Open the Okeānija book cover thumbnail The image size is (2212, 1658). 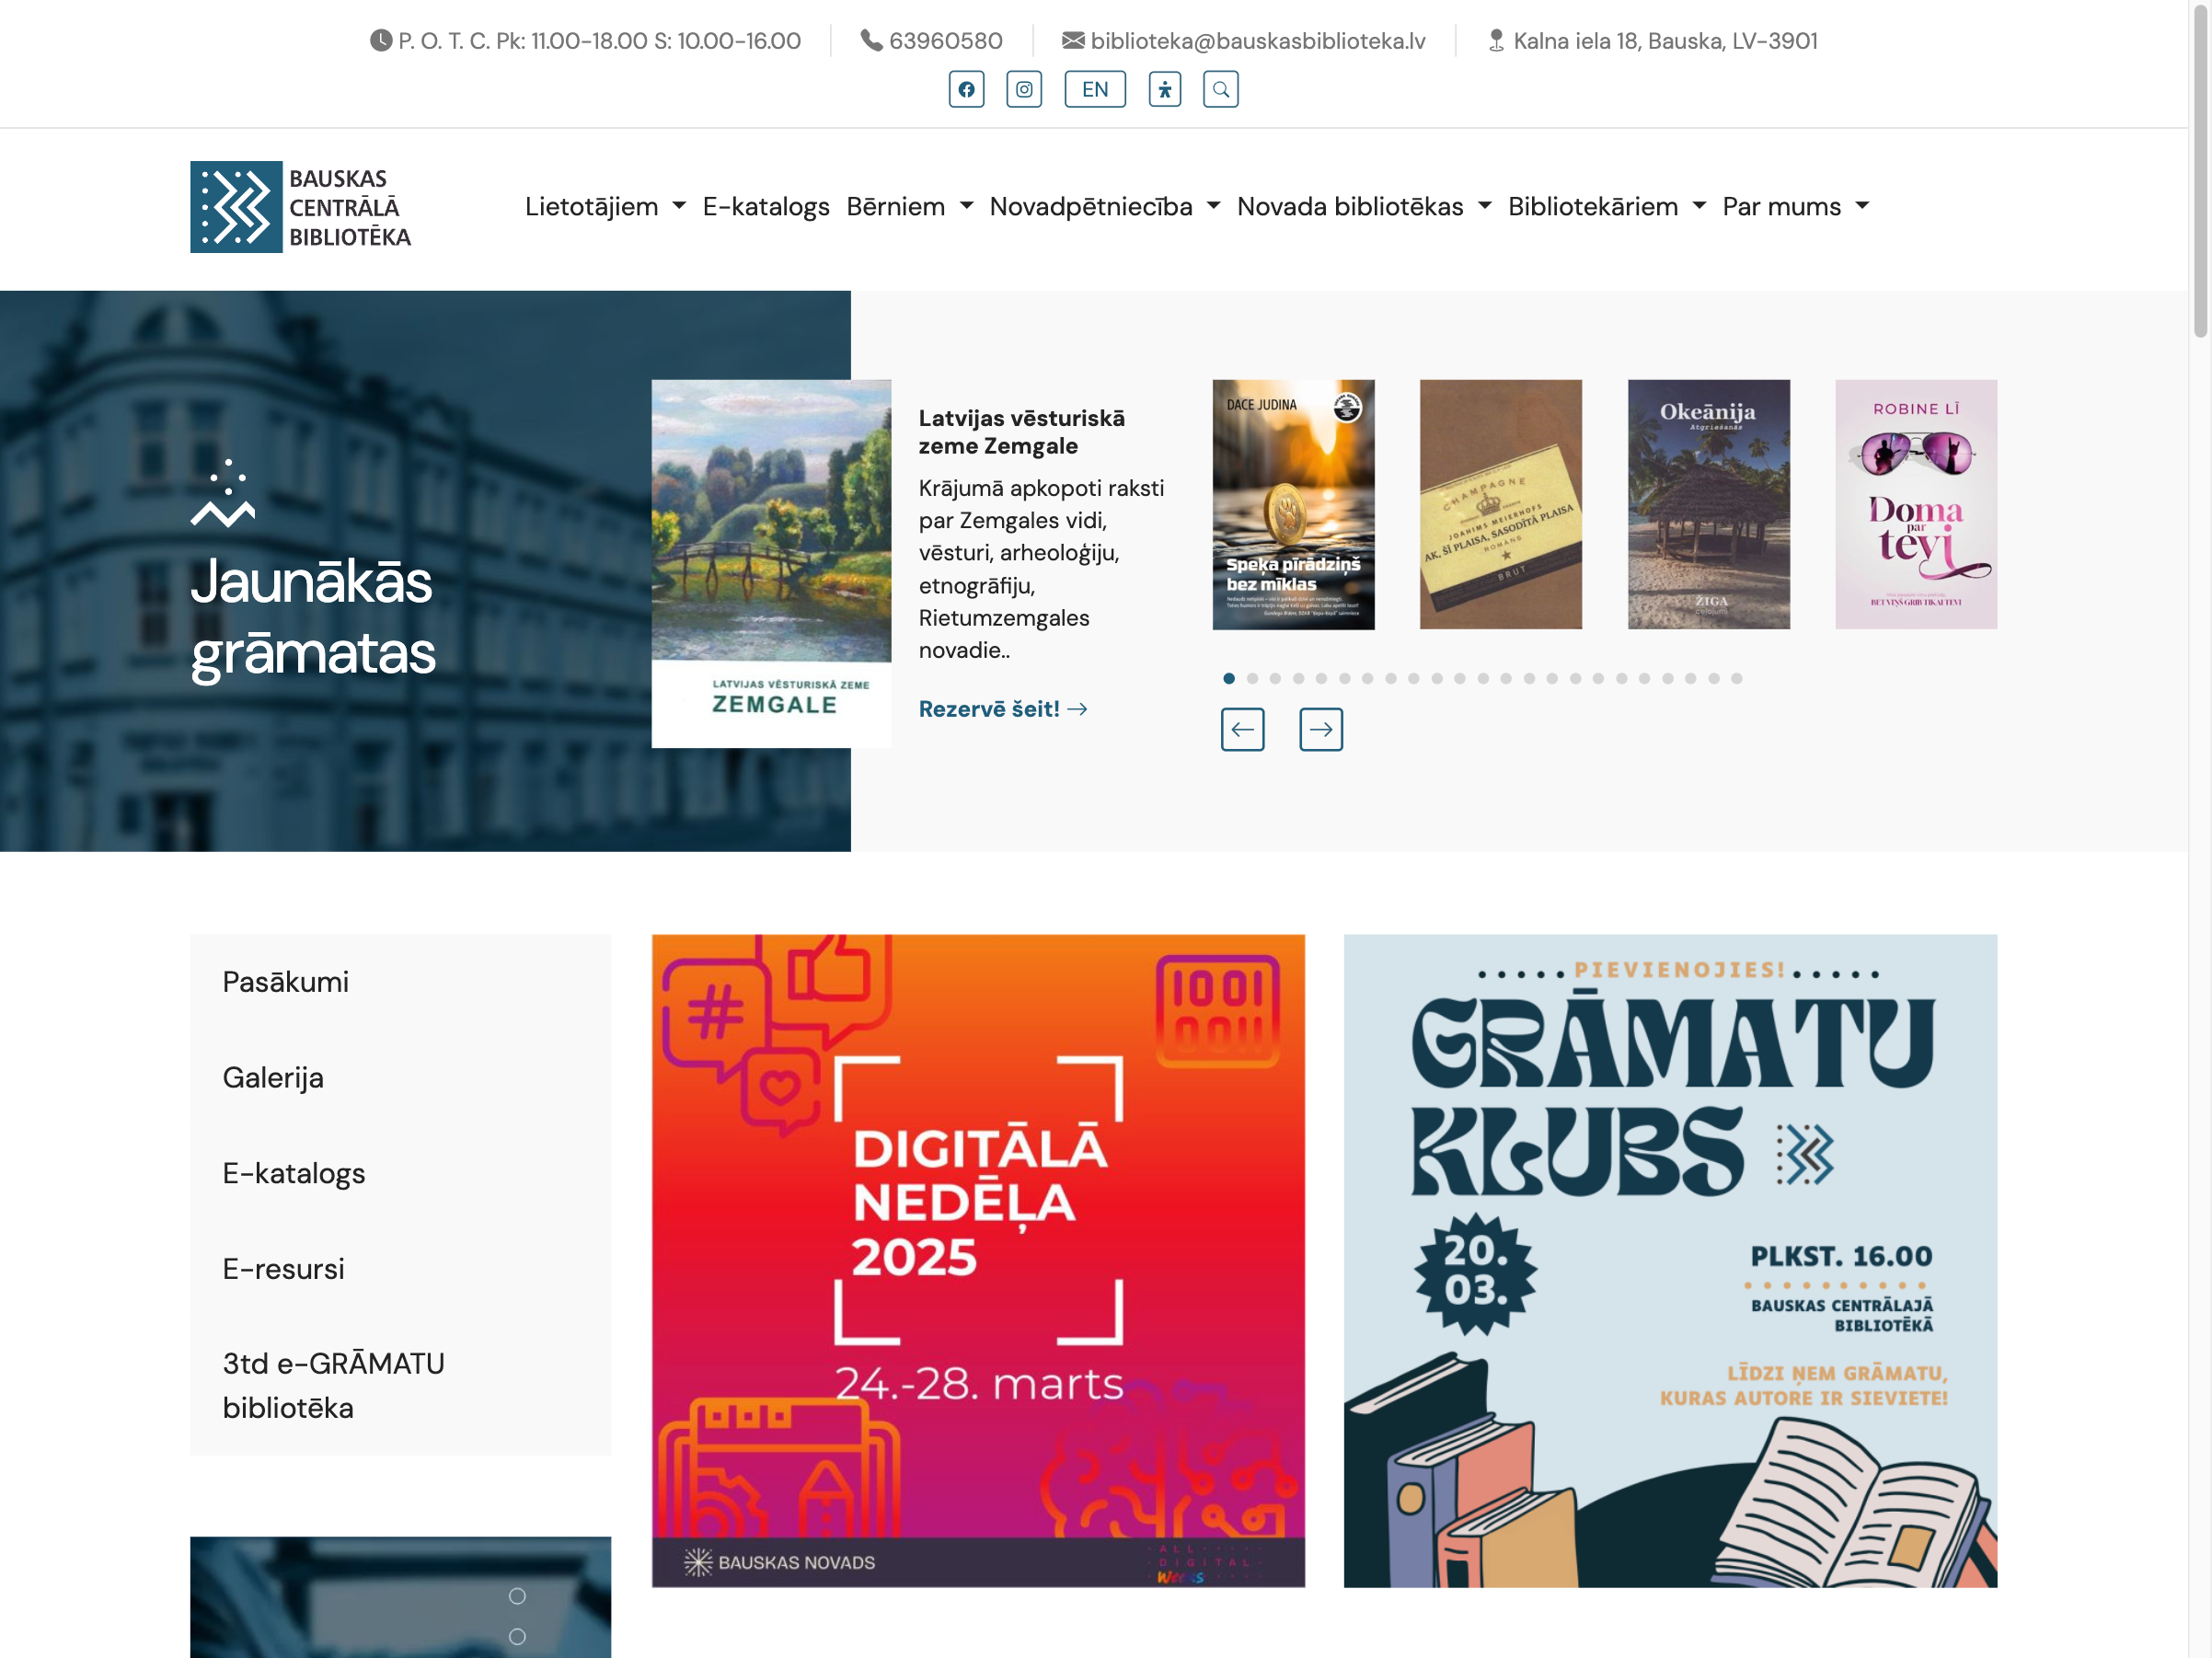[x=1708, y=504]
